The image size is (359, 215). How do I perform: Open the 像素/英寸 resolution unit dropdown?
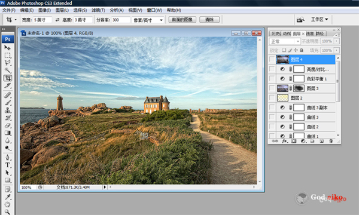coord(148,20)
